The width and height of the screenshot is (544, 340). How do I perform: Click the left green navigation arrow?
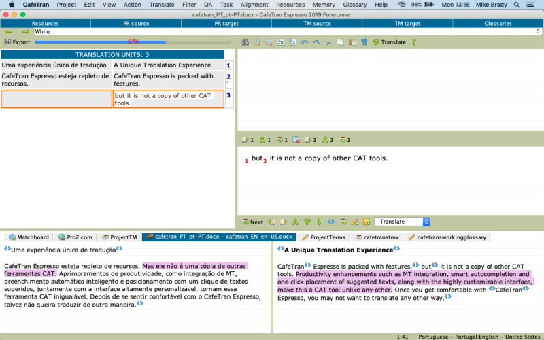(9, 31)
